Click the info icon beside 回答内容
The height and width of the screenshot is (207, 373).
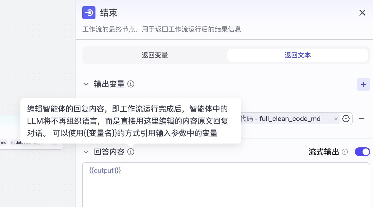131,152
